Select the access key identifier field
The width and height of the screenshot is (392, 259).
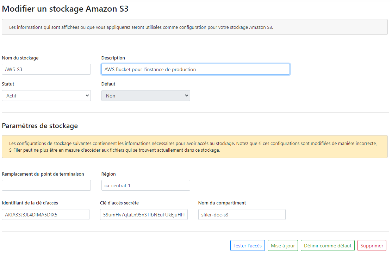coord(45,215)
